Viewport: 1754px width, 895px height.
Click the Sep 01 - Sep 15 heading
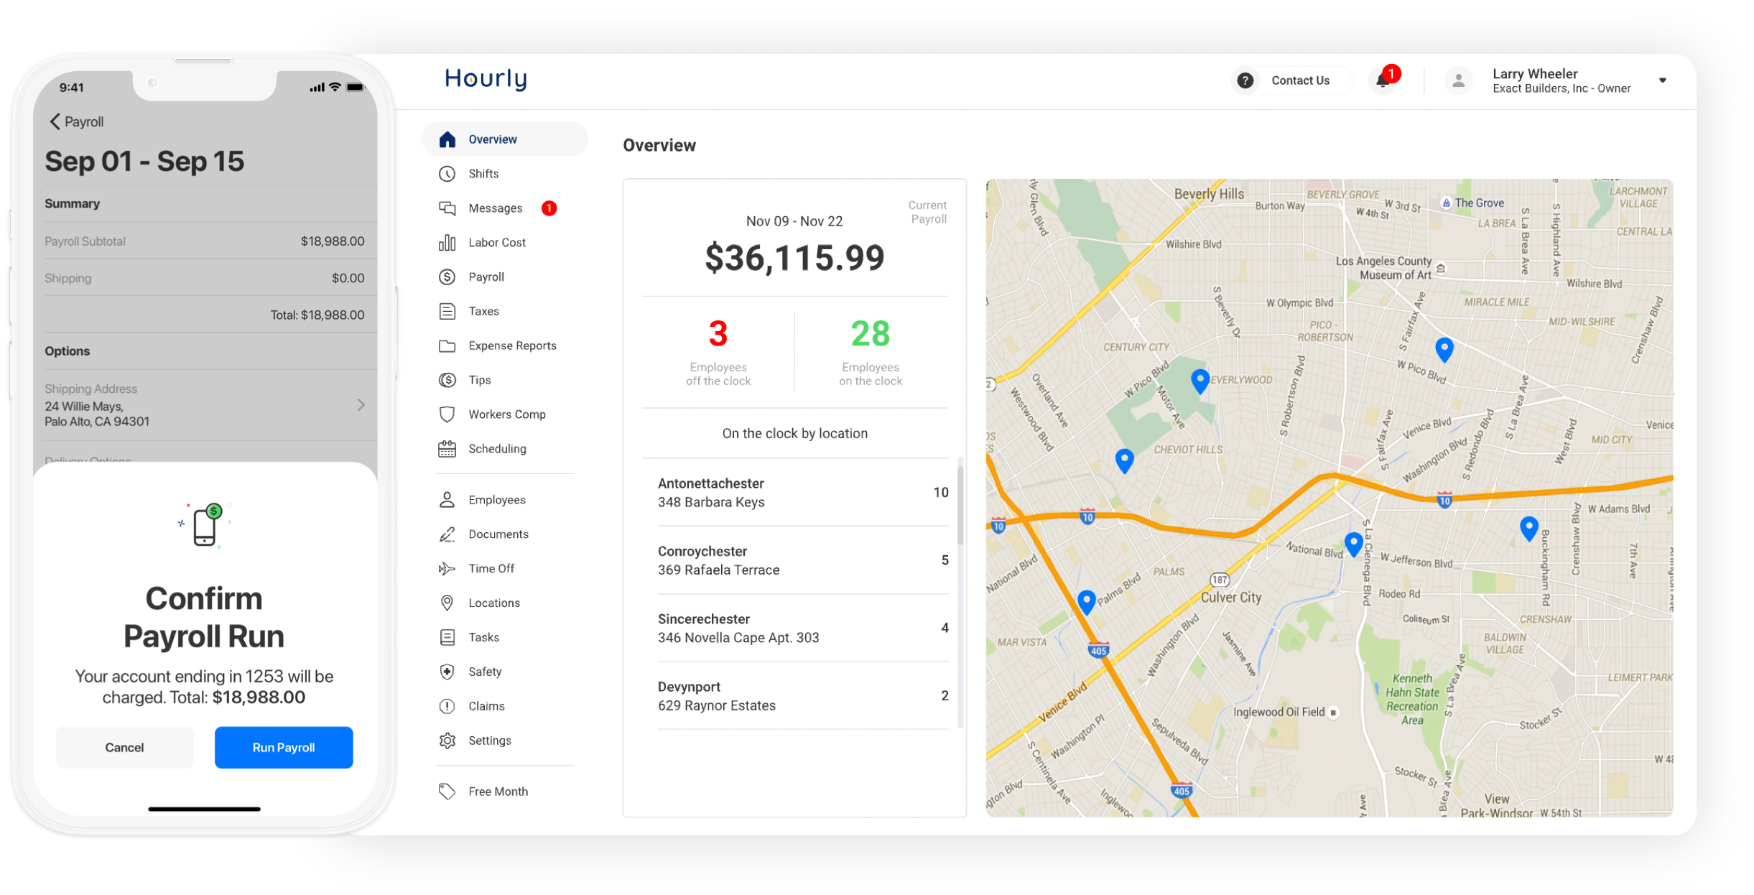click(x=144, y=162)
